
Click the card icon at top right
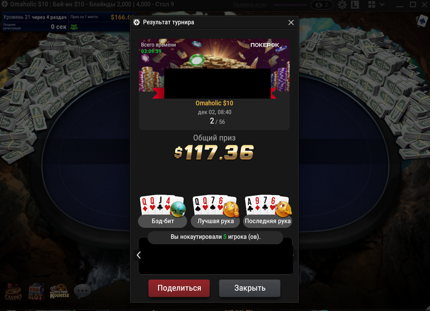point(422,21)
